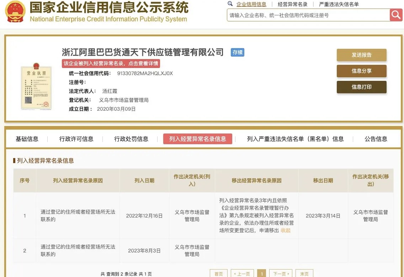Click the 移出经营异常名录原因 column header
This screenshot has width=404, height=277.
[x=256, y=181]
